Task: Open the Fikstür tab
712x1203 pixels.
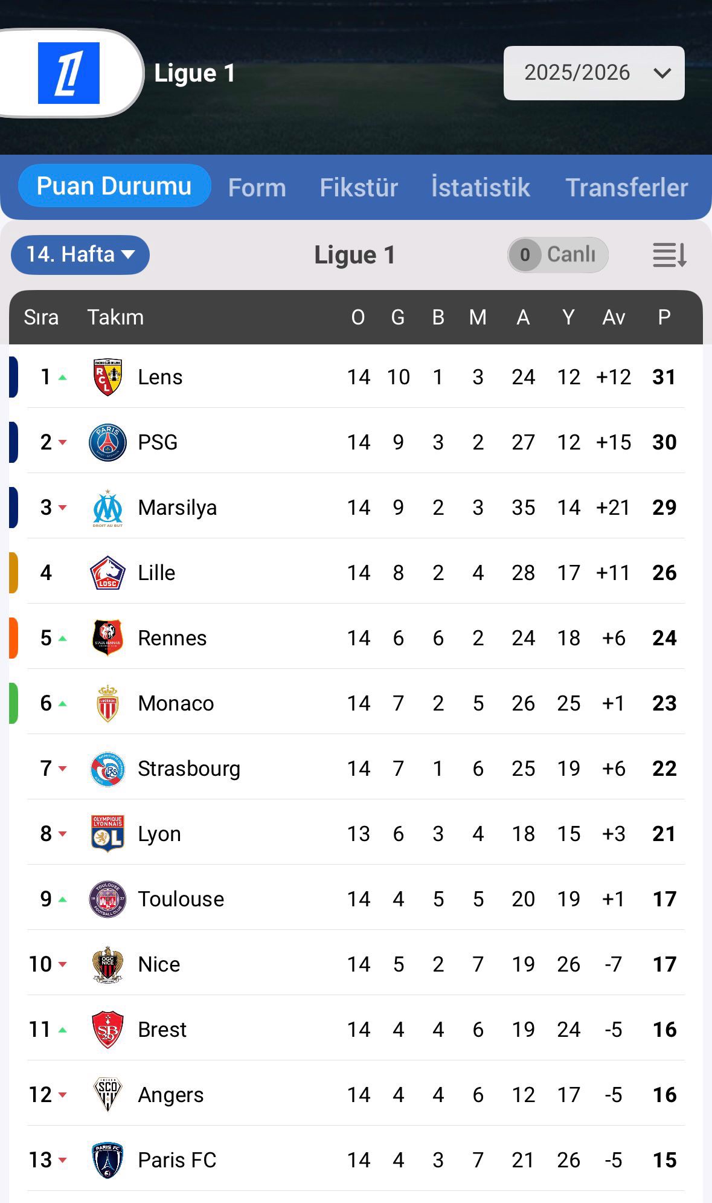Action: coord(359,187)
